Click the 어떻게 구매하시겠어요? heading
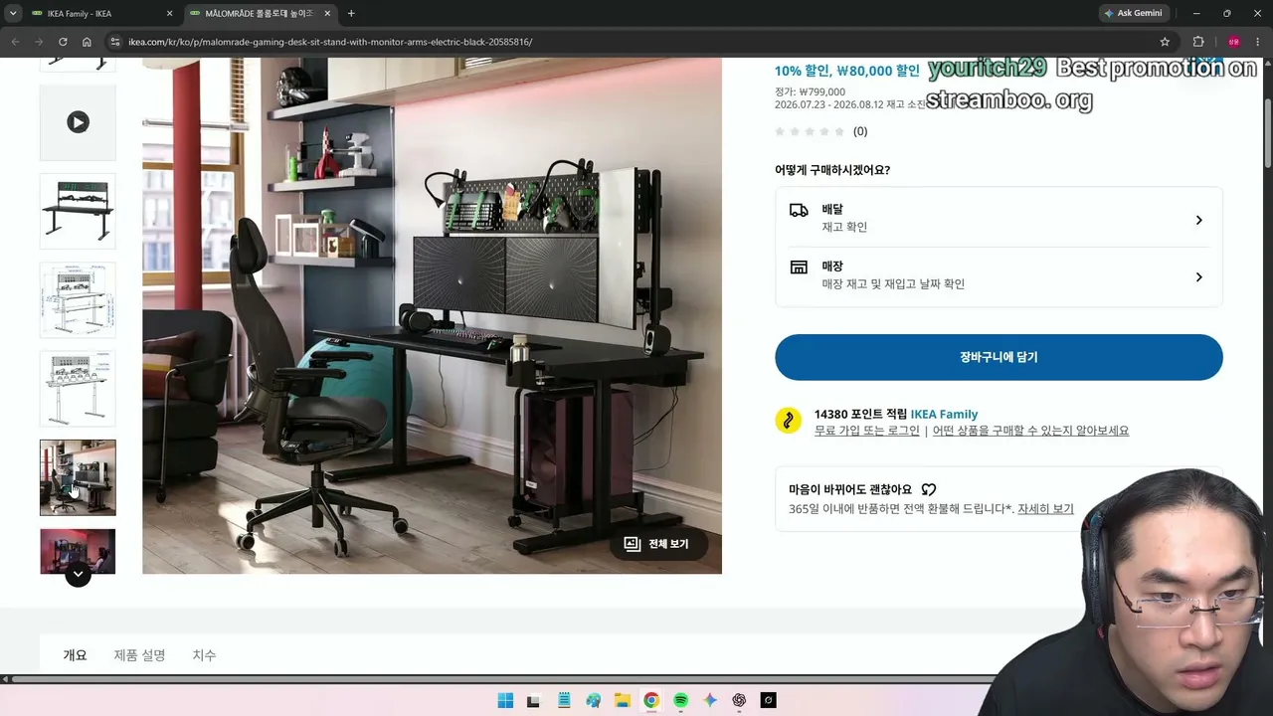The height and width of the screenshot is (716, 1273). click(x=832, y=170)
